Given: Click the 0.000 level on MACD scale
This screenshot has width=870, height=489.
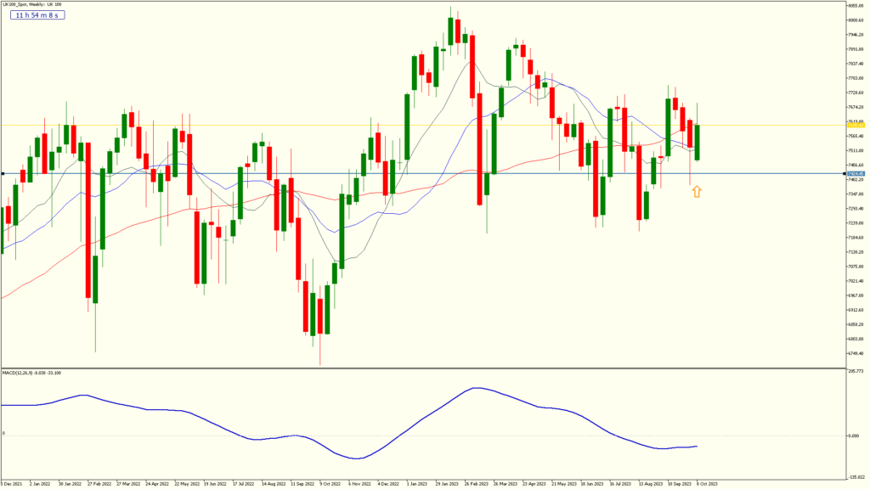Looking at the screenshot, I should coord(855,436).
